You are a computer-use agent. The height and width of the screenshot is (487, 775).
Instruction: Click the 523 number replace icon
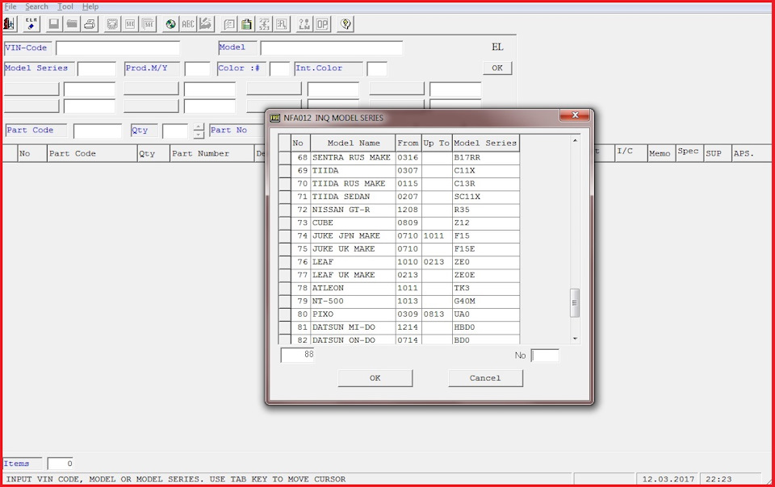coord(265,23)
